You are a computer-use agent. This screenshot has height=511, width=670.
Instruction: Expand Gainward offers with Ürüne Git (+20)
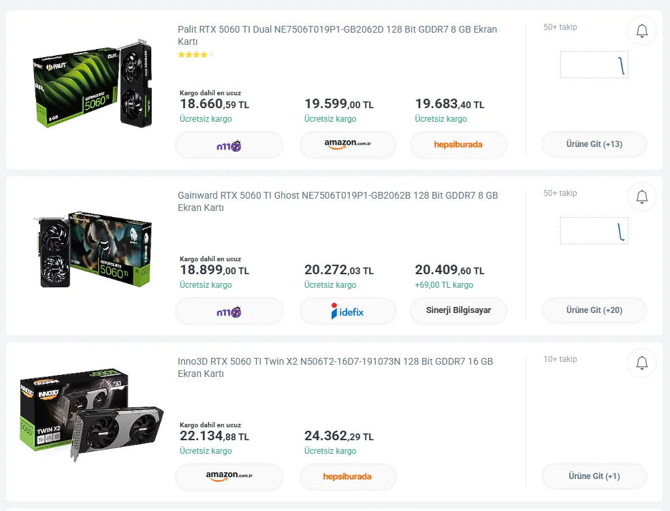click(594, 310)
